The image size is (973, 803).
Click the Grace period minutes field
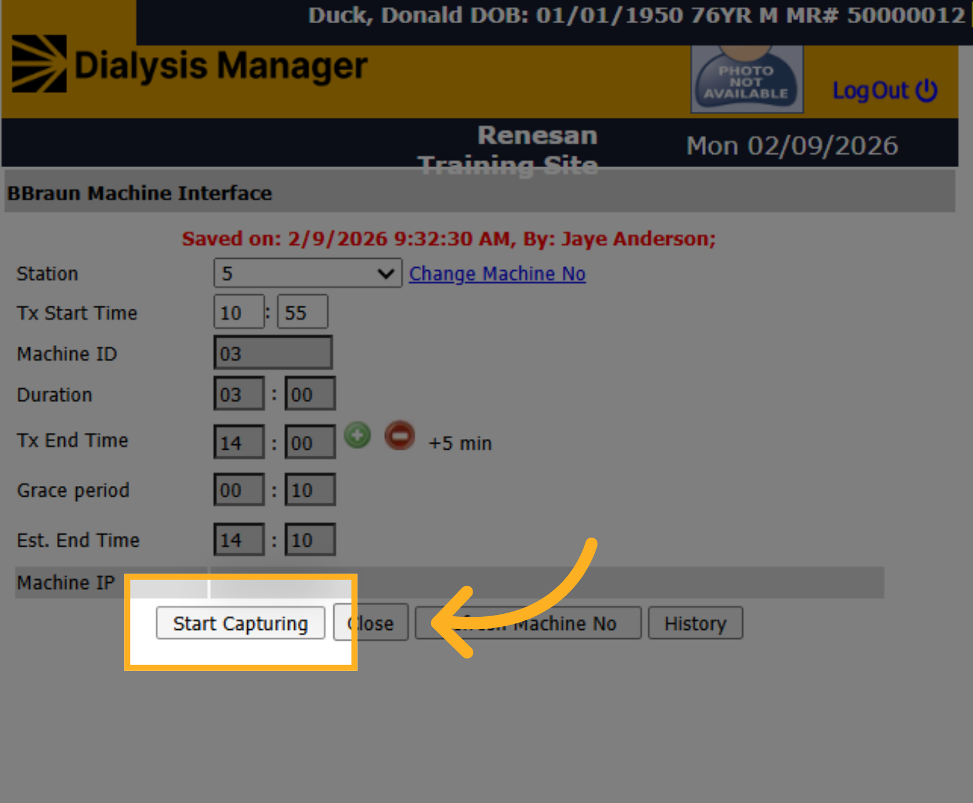[x=310, y=490]
